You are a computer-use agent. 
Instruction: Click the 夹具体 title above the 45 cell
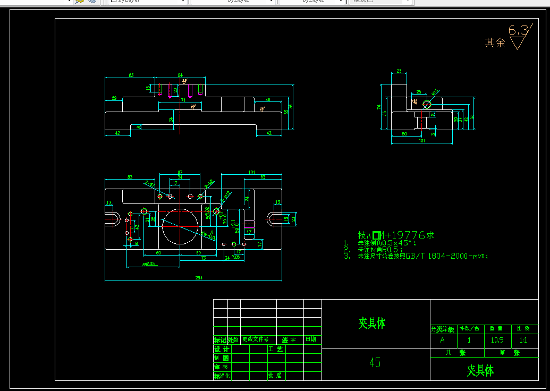372,323
